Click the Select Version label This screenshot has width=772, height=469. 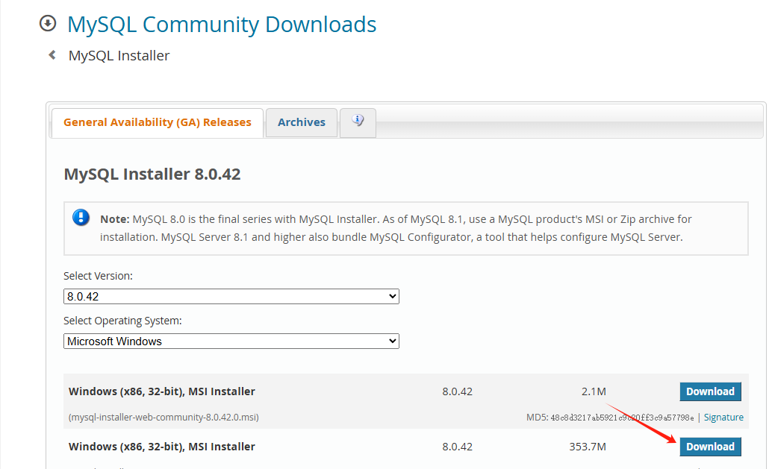pyautogui.click(x=98, y=277)
